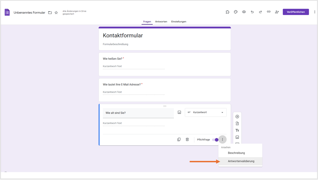Add collaborators icon
Screen dimensions: 318x180
(277, 12)
